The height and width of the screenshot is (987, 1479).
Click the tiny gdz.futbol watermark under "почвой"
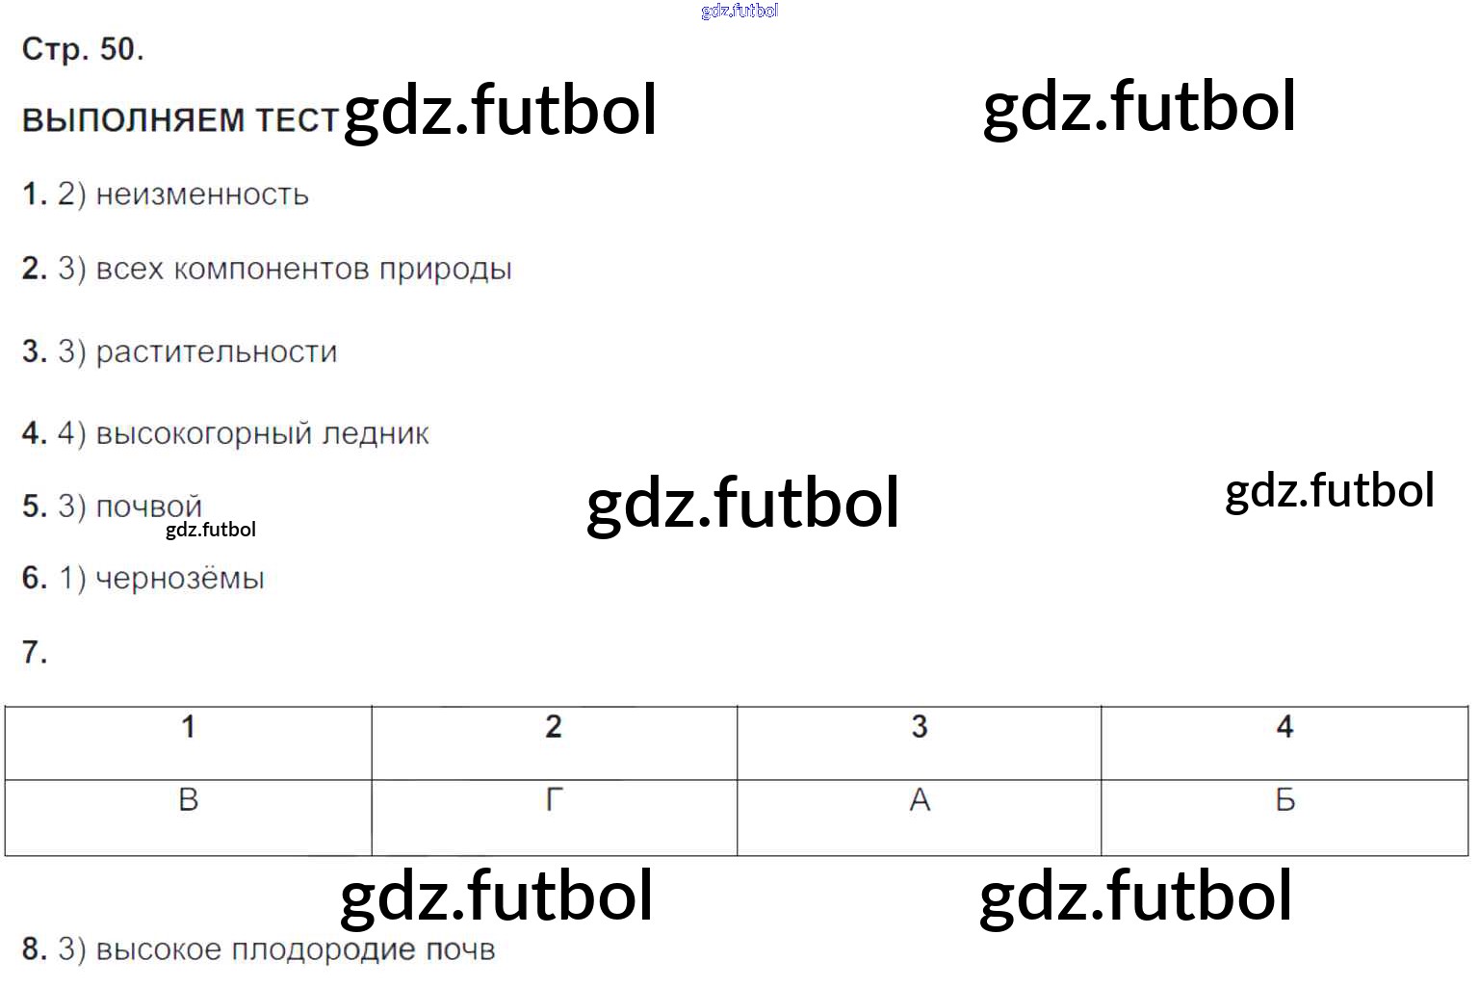(x=211, y=530)
